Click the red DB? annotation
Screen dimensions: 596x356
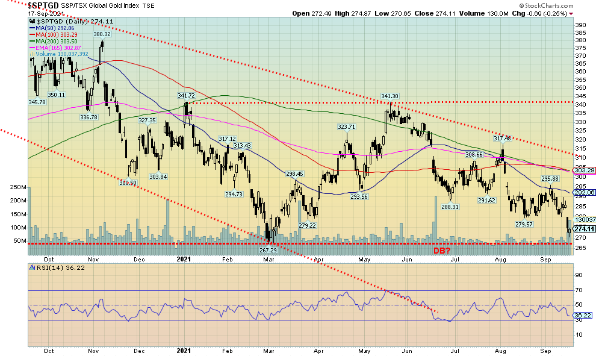click(x=442, y=250)
